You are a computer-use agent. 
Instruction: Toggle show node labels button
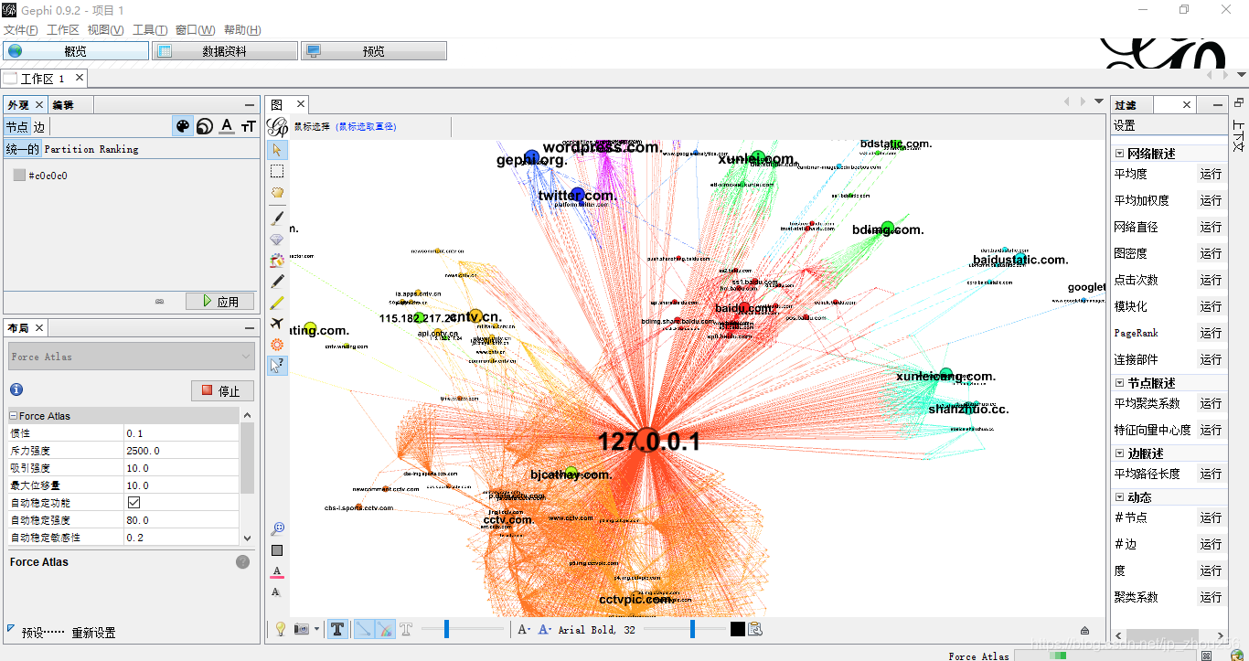(x=337, y=629)
